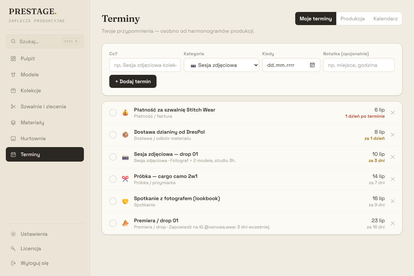Click the Materiały layers icon

(13, 122)
